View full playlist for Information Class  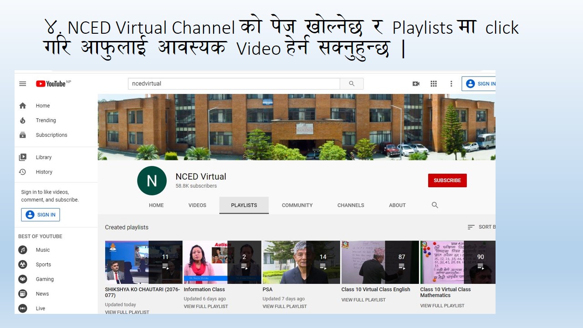click(206, 307)
